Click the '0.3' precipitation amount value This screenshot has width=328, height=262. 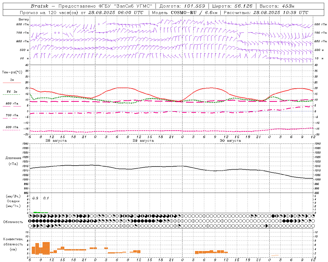[x=35, y=198]
